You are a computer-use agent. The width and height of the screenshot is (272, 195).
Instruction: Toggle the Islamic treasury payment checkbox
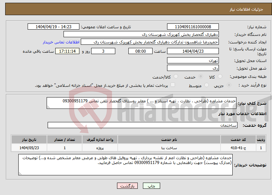coord(173,85)
